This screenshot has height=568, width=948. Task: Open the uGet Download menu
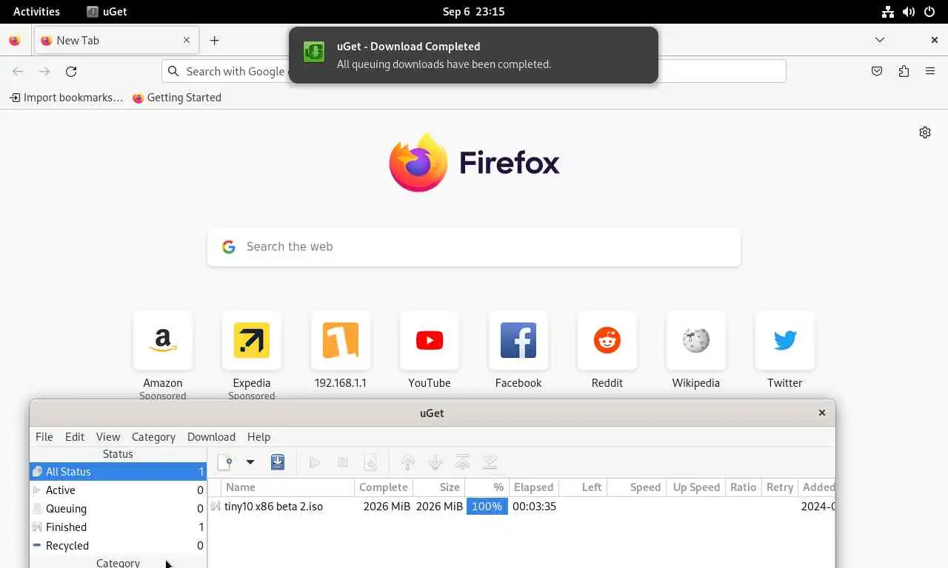click(211, 437)
